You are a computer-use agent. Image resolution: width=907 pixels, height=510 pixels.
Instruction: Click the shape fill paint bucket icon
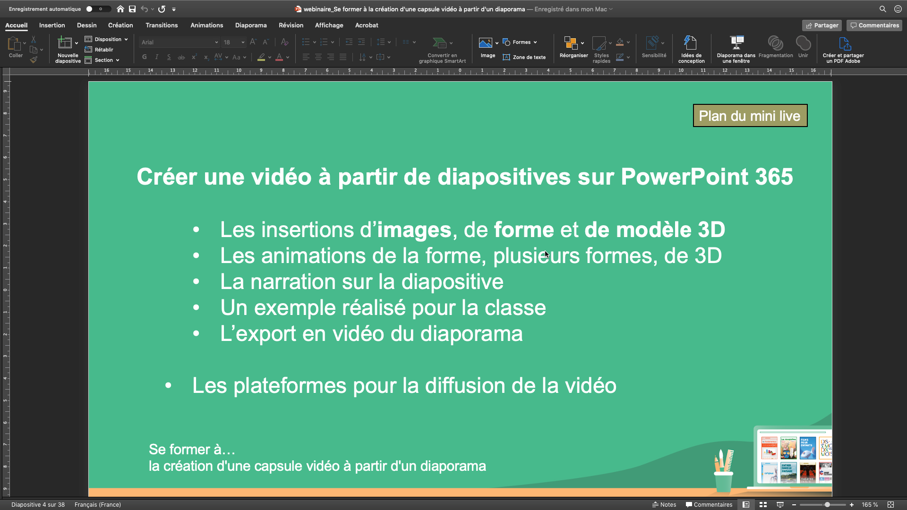tap(620, 42)
